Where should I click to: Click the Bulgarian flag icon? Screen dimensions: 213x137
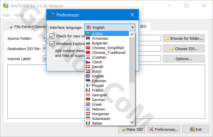[x=88, y=43]
